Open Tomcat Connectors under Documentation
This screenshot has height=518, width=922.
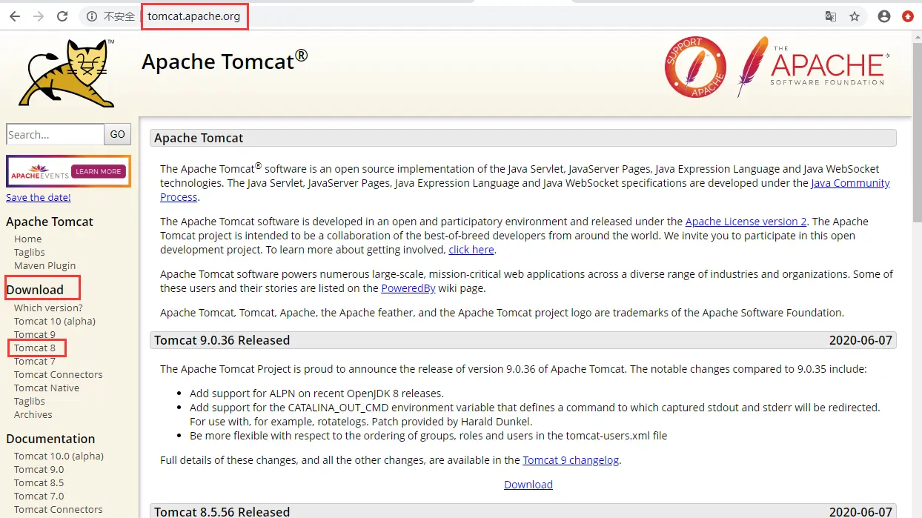(59, 509)
